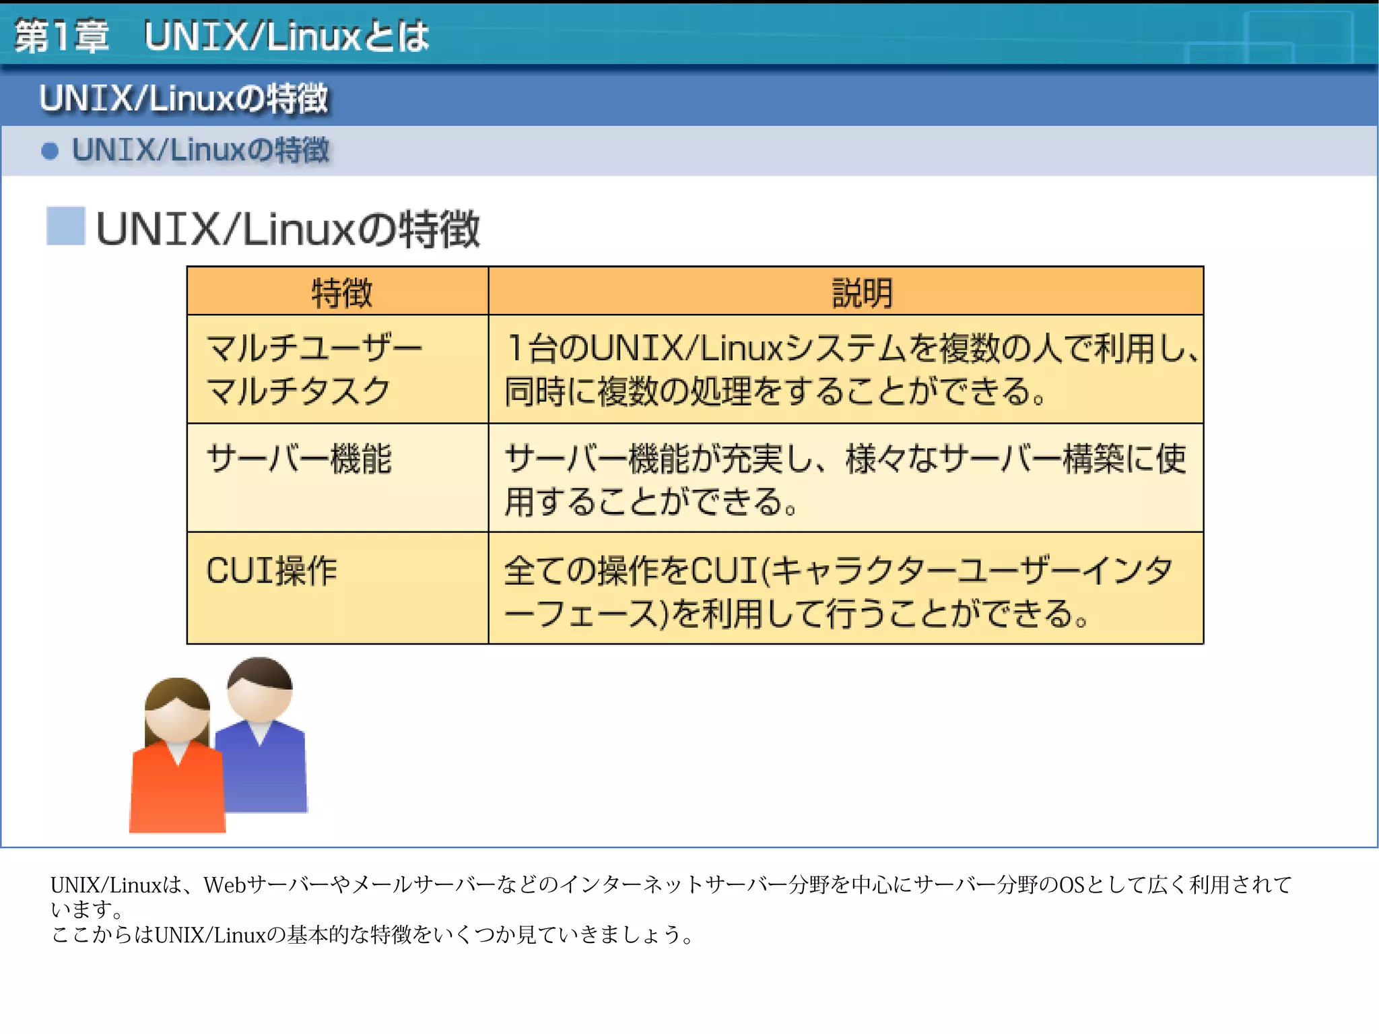The width and height of the screenshot is (1379, 1034).
Task: Click the description line starting 1台のUNIX/Linuxシステム
Action: pos(852,348)
